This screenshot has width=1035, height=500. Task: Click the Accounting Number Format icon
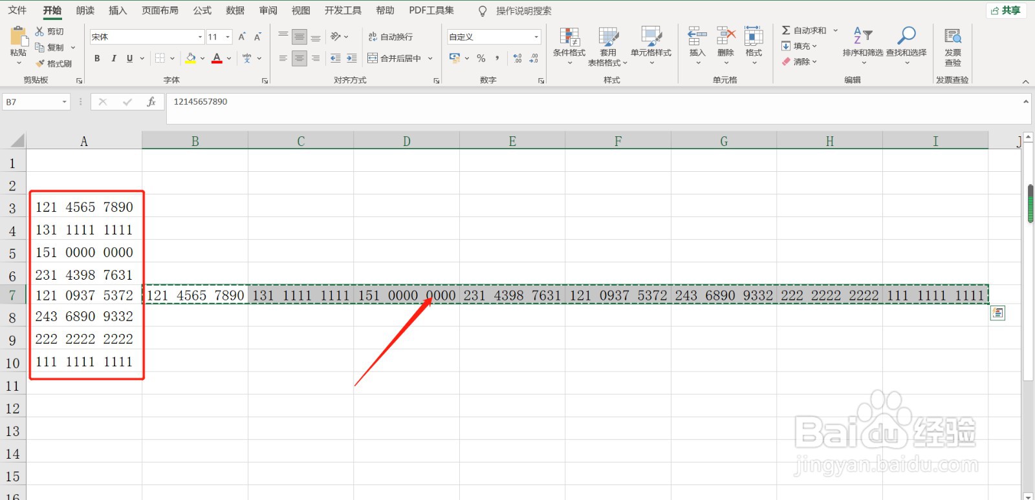(x=455, y=58)
